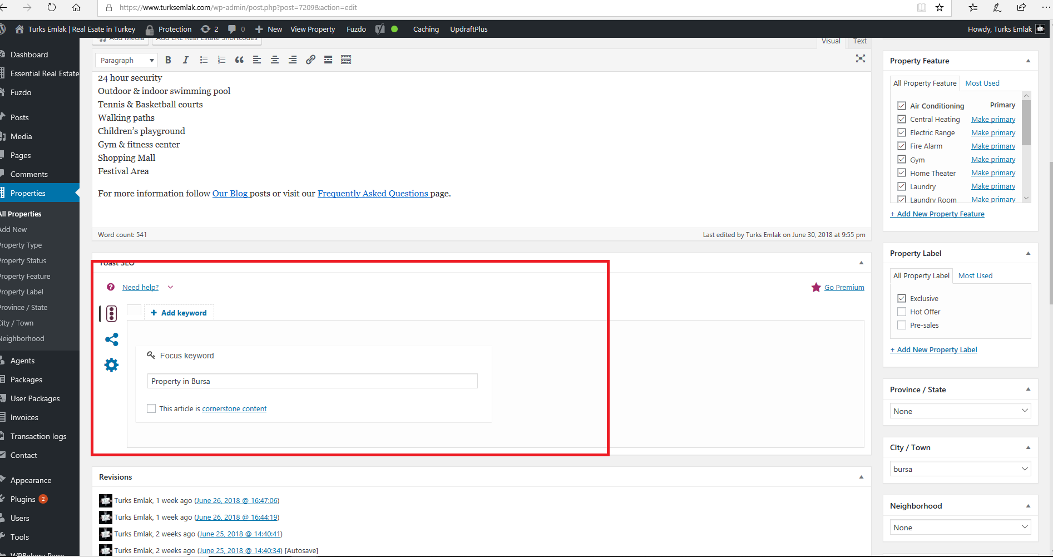
Task: Open Yoast SEO settings gear
Action: 111,364
